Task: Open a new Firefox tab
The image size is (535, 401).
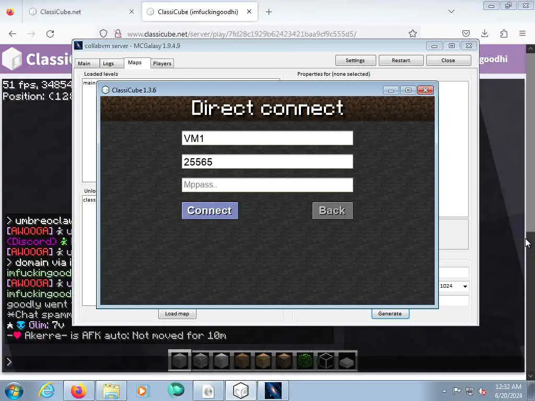Action: click(269, 12)
